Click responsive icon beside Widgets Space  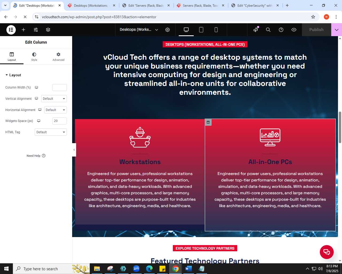pos(39,121)
